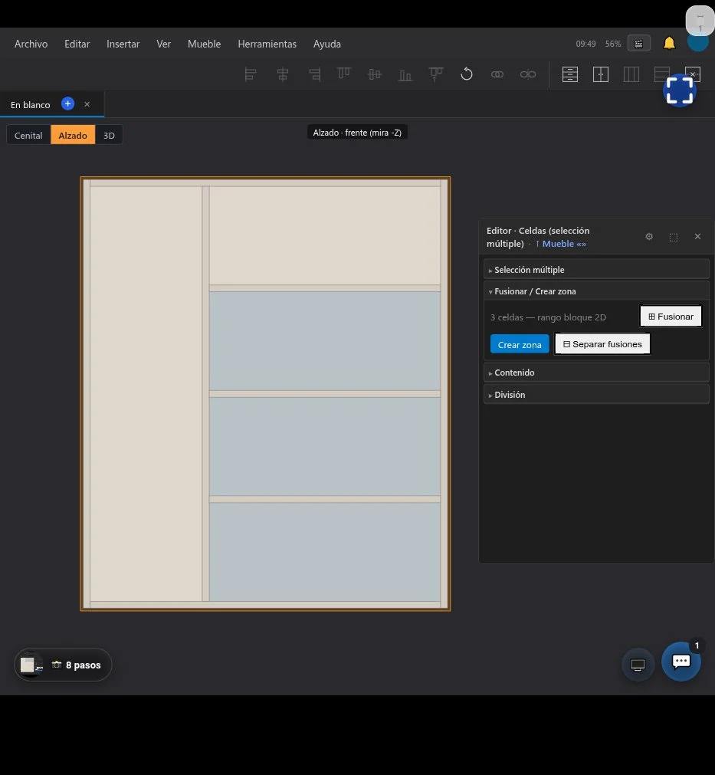715x775 pixels.
Task: Click the double-door cabinet icon
Action: tap(600, 74)
